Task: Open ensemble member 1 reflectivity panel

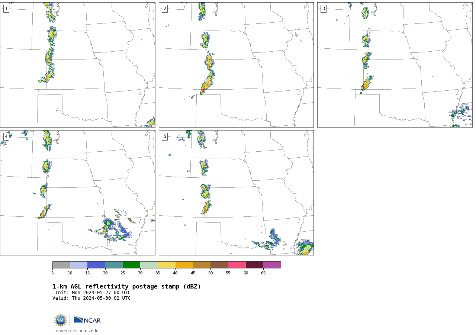Action: (77, 65)
